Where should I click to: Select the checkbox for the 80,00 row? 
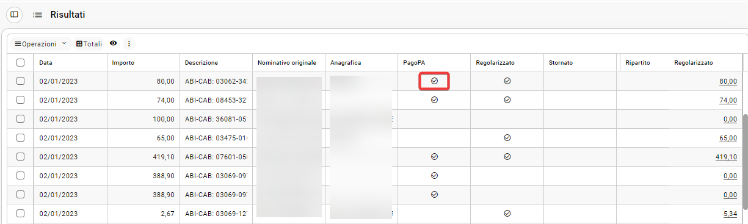click(x=21, y=81)
